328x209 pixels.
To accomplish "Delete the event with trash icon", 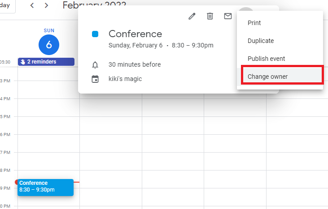I will (210, 16).
